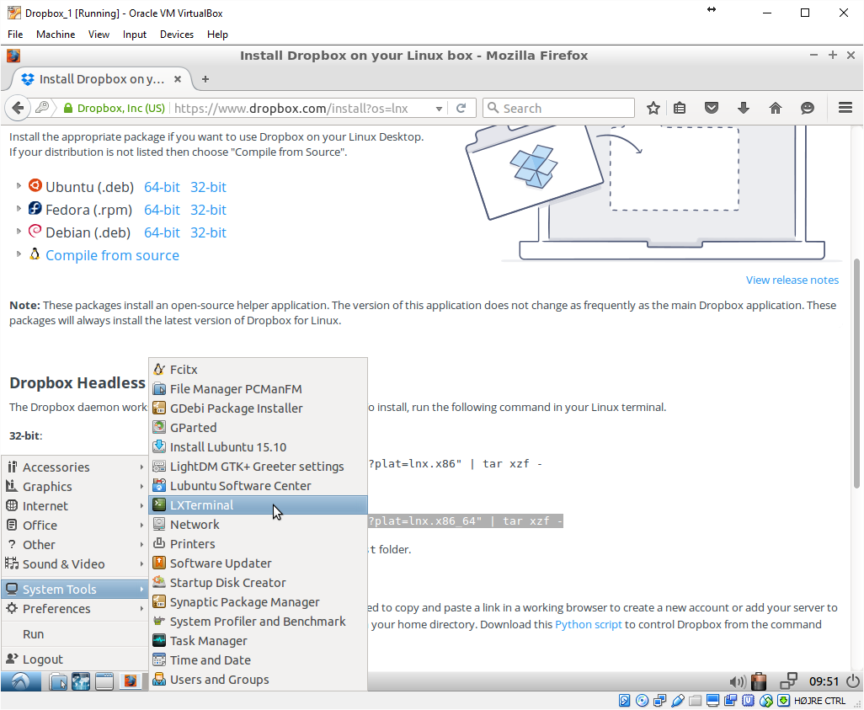Click the network connection tray icon

coord(788,681)
